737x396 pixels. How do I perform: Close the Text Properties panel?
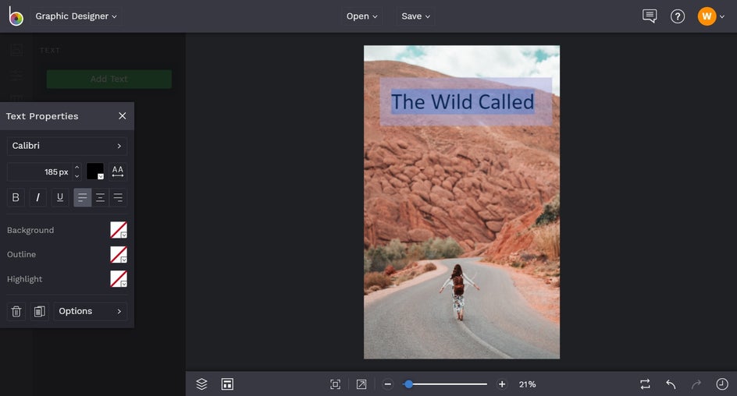tap(123, 116)
